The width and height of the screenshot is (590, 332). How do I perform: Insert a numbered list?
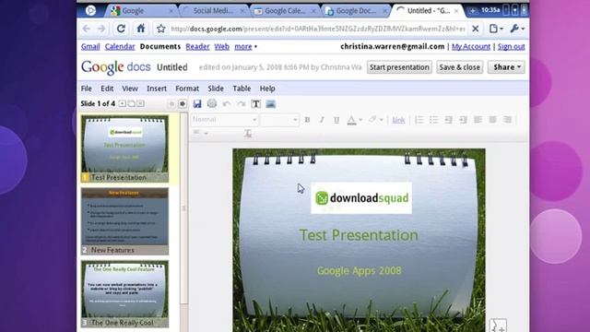click(419, 120)
